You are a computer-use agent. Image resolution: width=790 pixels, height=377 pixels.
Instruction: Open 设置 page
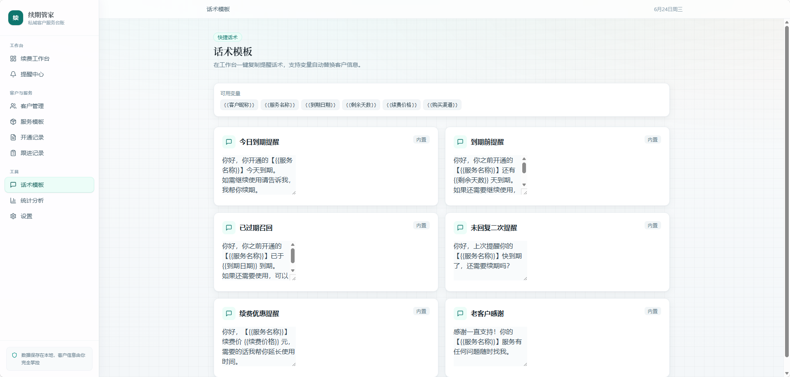pyautogui.click(x=49, y=216)
